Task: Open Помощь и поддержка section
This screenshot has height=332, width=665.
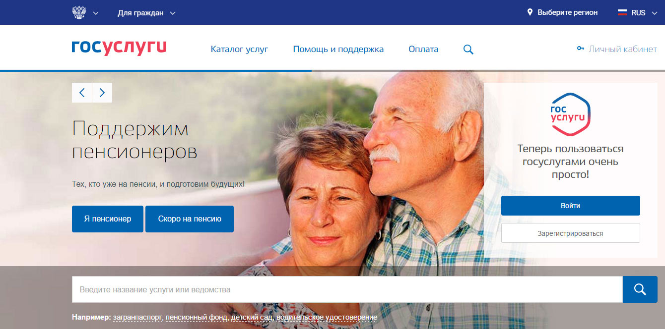Action: [x=338, y=49]
